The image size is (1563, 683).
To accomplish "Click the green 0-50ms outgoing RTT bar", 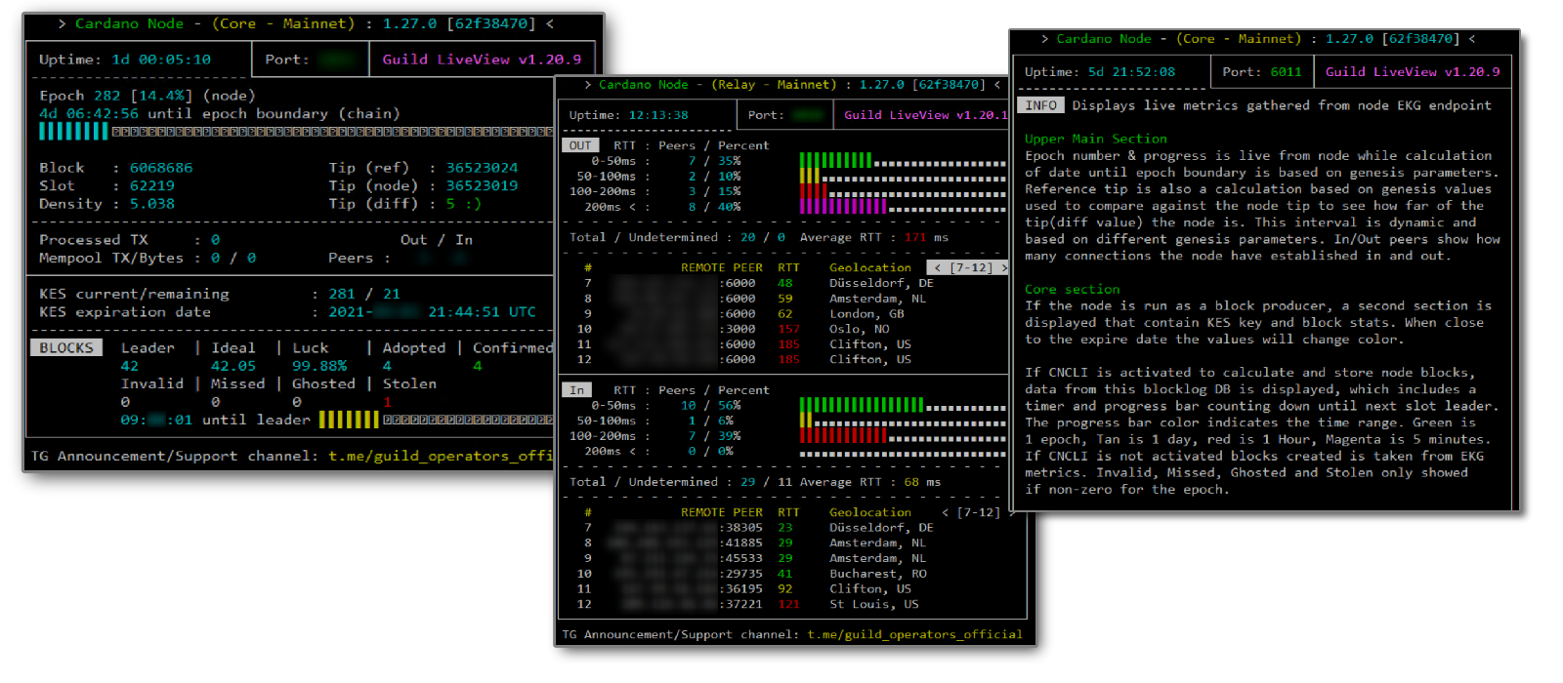I will [834, 161].
